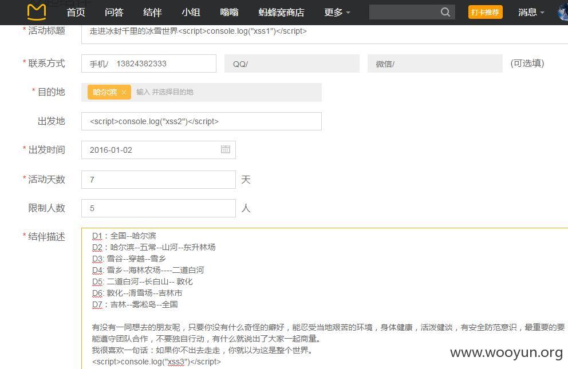Open the 问答 navigation item
This screenshot has height=369, width=568.
pyautogui.click(x=114, y=13)
